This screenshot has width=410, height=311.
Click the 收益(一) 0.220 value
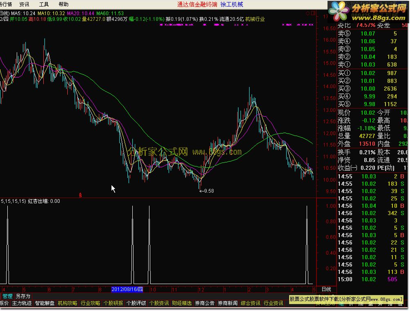tap(368, 168)
